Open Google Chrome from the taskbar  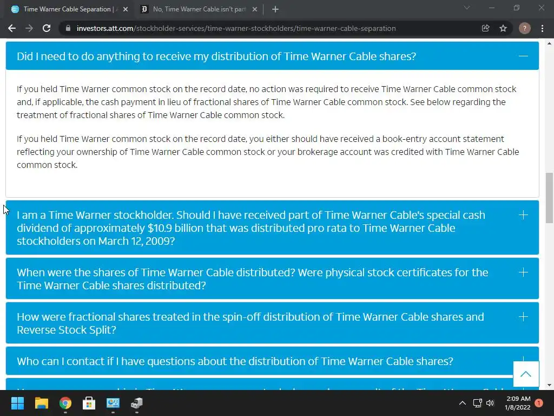65,403
